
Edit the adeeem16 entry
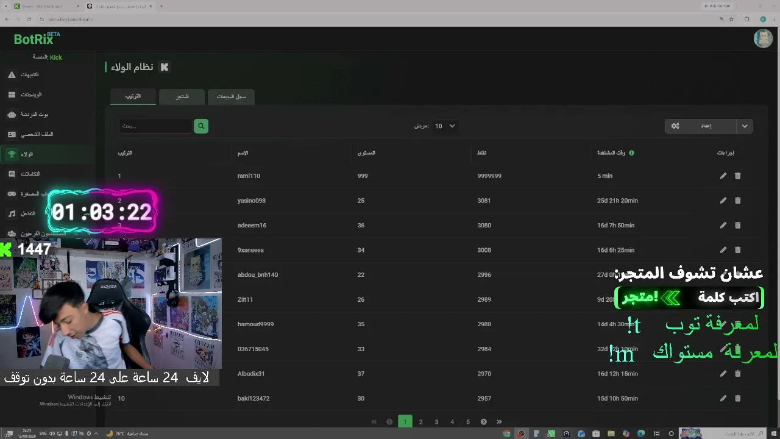[723, 225]
